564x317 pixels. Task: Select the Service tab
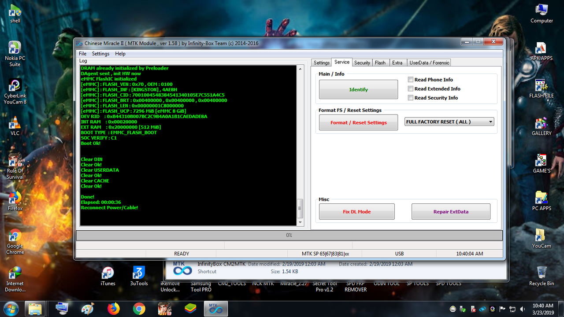tap(342, 62)
